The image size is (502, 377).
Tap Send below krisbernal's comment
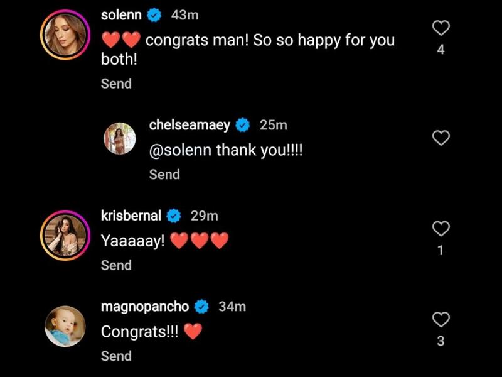click(x=116, y=265)
